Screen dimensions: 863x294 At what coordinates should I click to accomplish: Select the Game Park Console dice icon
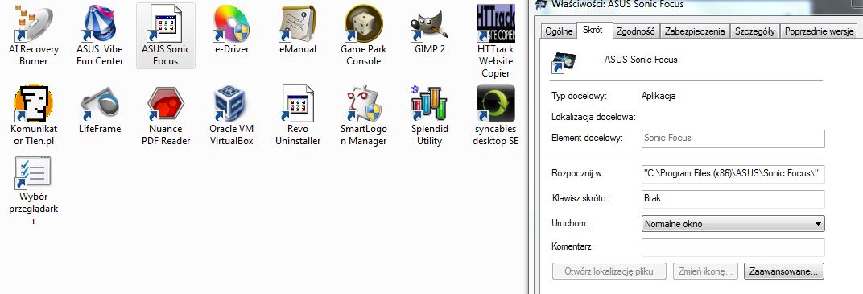364,23
